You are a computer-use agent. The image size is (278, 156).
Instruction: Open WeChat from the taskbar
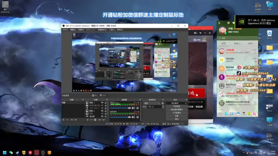11,153
